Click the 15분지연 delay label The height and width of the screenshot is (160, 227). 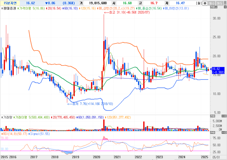(x=10, y=3)
